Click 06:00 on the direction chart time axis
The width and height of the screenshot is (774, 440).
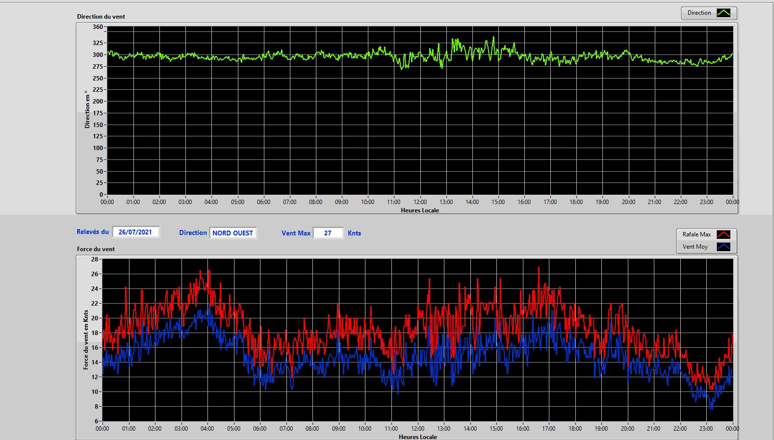pos(263,202)
